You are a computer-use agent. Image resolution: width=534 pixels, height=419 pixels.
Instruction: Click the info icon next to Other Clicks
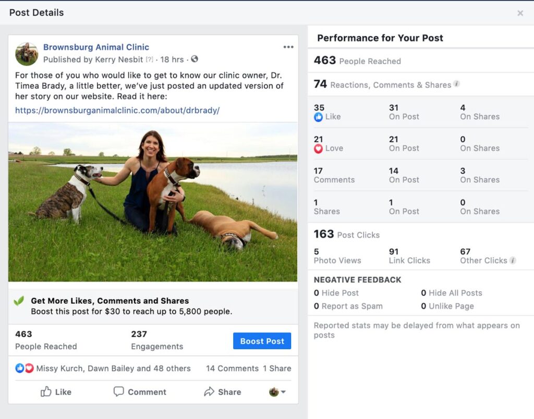tap(513, 261)
